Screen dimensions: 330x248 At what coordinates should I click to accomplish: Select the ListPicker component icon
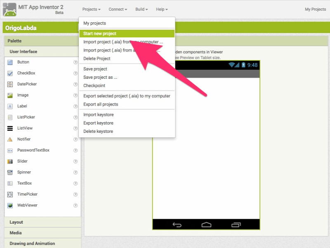coord(10,117)
